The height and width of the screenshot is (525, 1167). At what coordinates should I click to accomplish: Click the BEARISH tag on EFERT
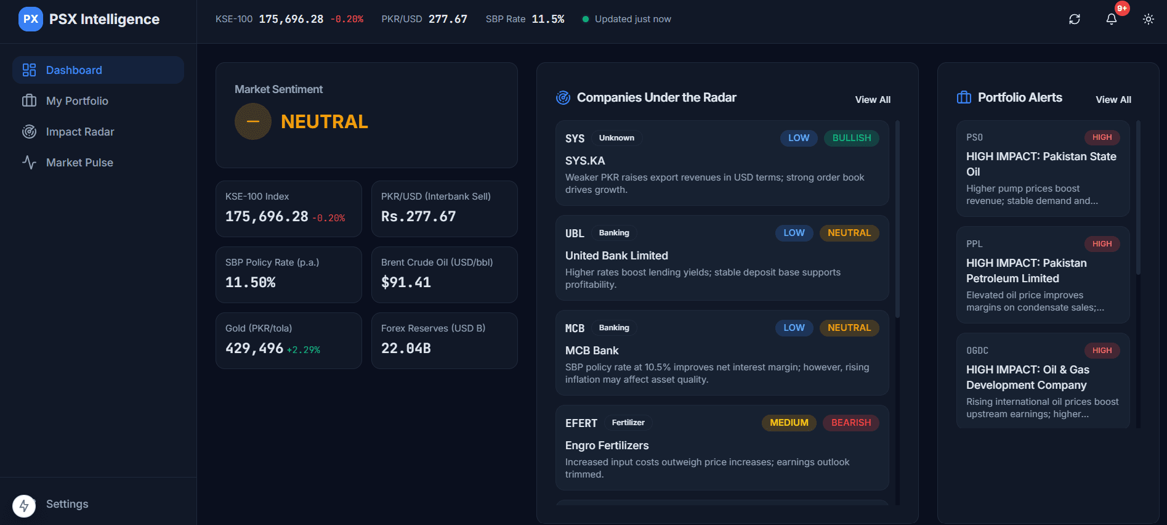point(851,423)
